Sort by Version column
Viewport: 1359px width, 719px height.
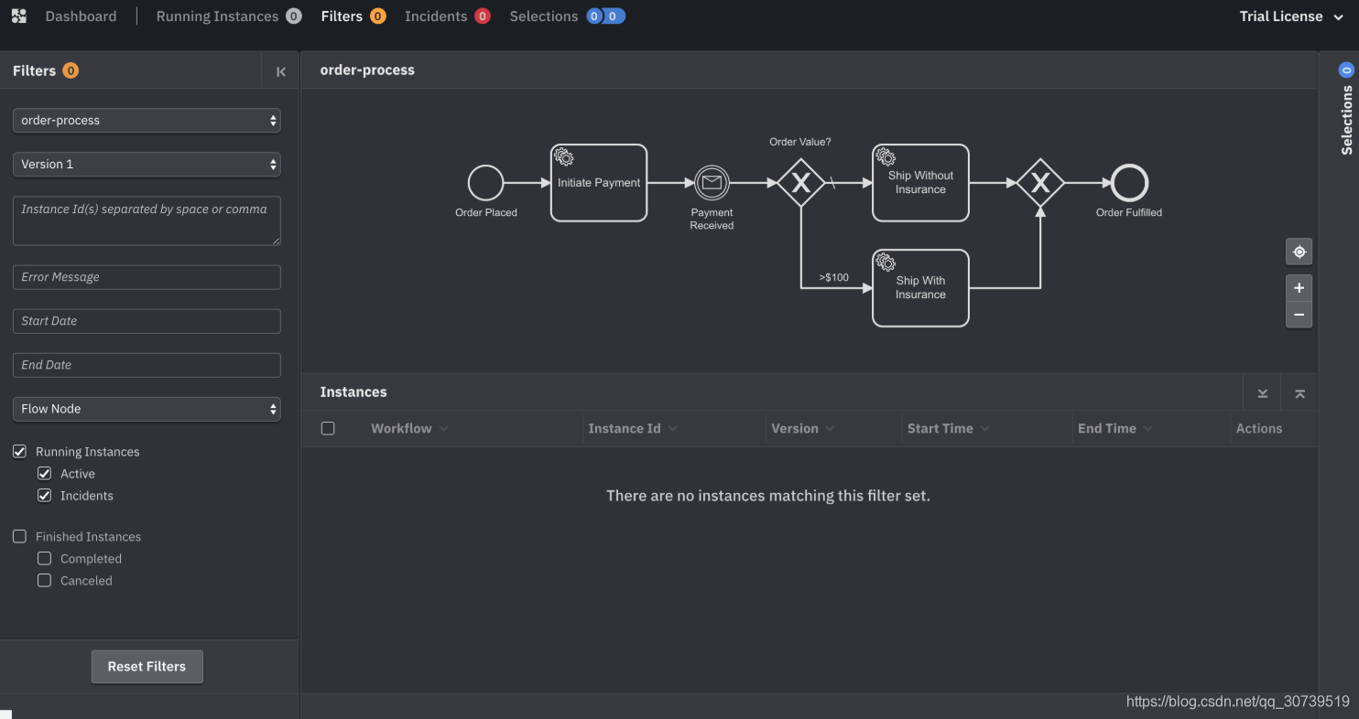click(x=803, y=428)
